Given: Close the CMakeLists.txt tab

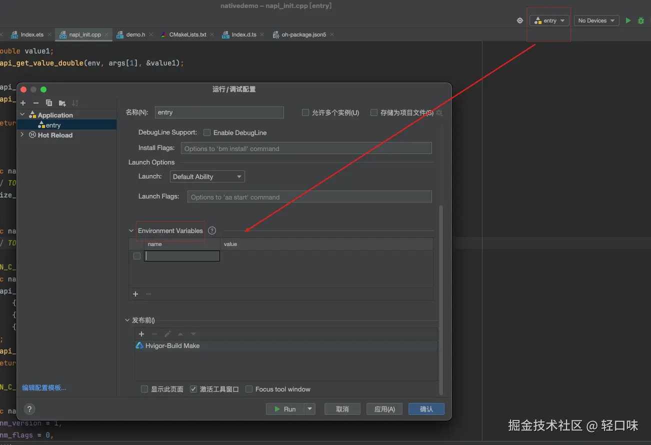Looking at the screenshot, I should coord(212,34).
